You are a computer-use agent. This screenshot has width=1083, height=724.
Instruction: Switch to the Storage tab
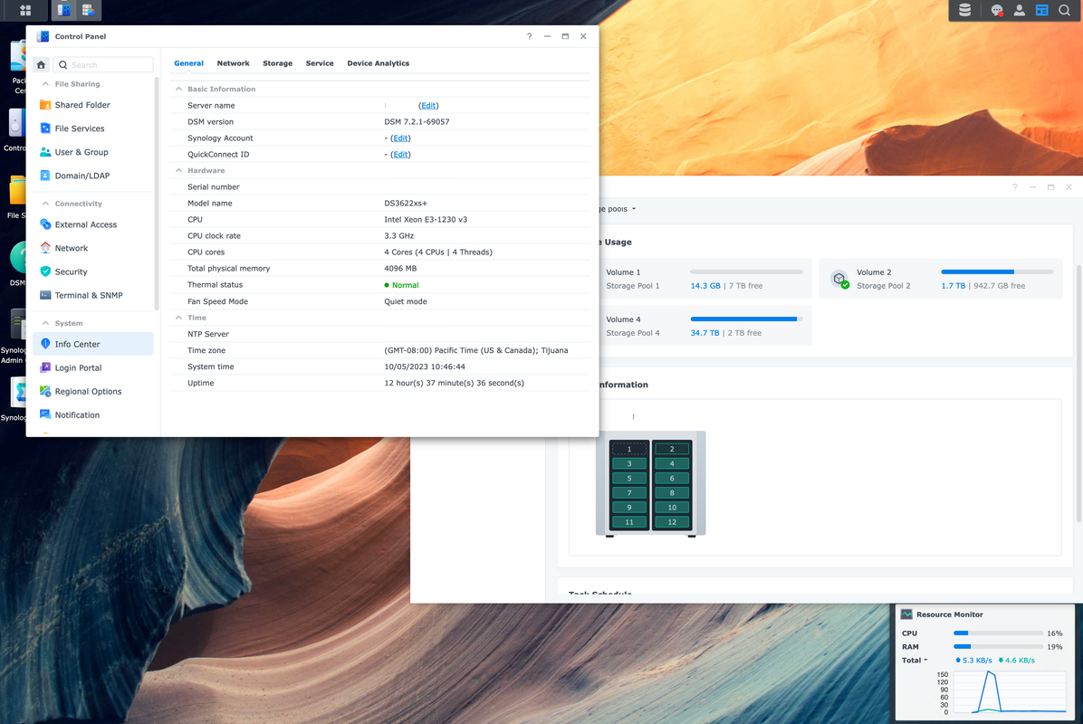[x=278, y=63]
